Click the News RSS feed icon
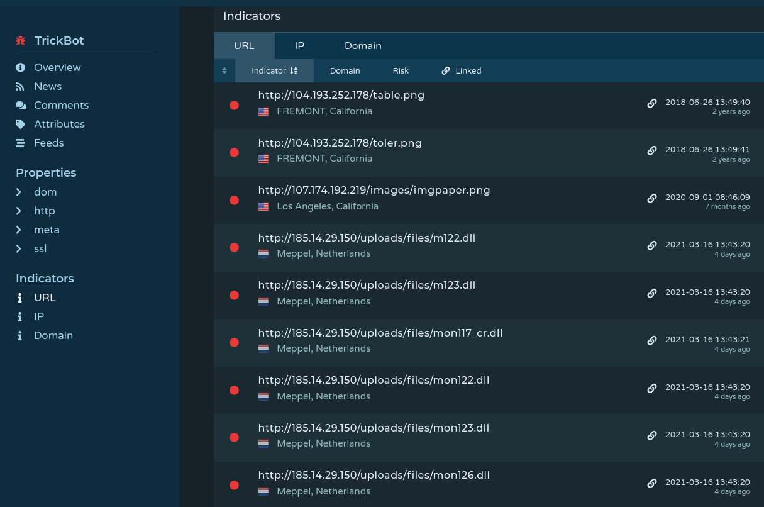The height and width of the screenshot is (507, 764). pos(19,86)
